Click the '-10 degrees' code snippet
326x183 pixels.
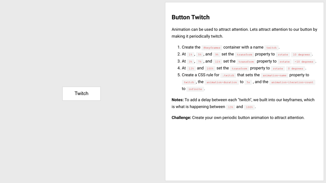304,62
